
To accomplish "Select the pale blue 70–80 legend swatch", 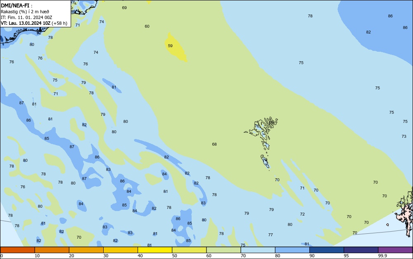I will click(258, 250).
